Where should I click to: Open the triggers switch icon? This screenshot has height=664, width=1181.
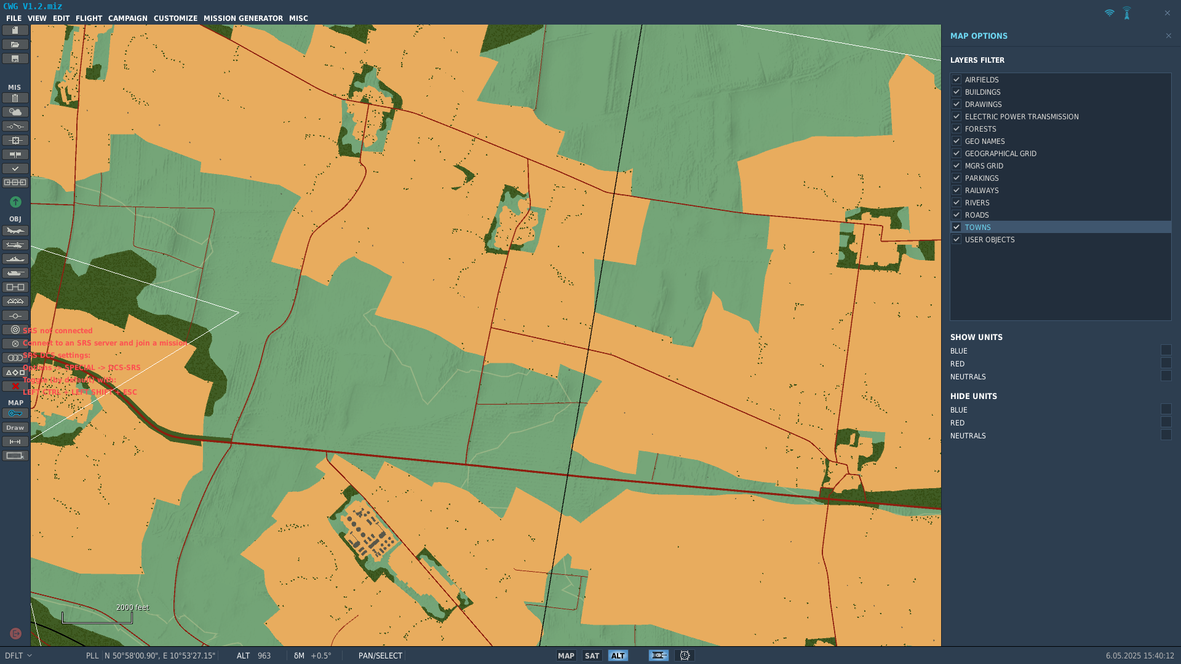pyautogui.click(x=15, y=126)
